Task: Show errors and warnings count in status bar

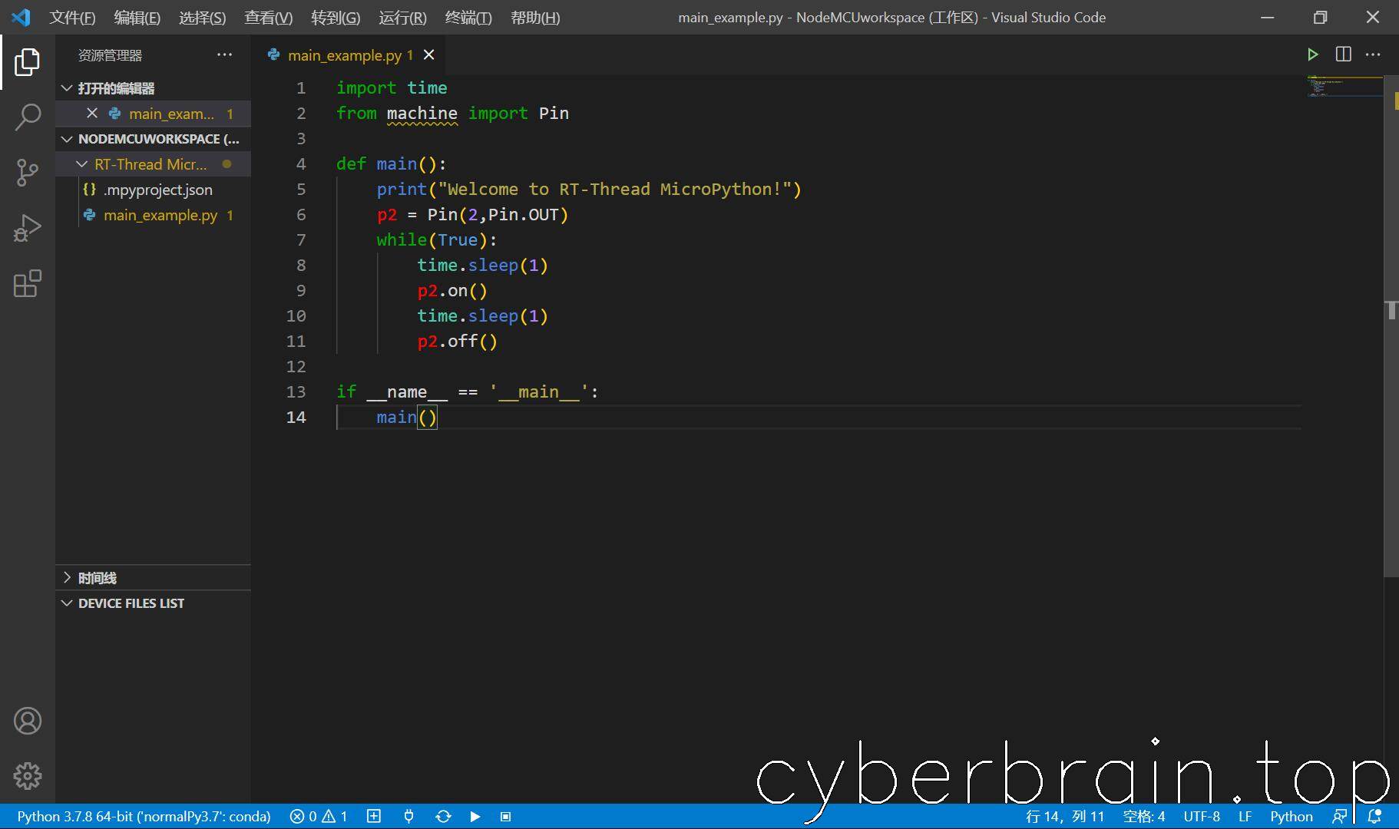Action: pos(319,816)
